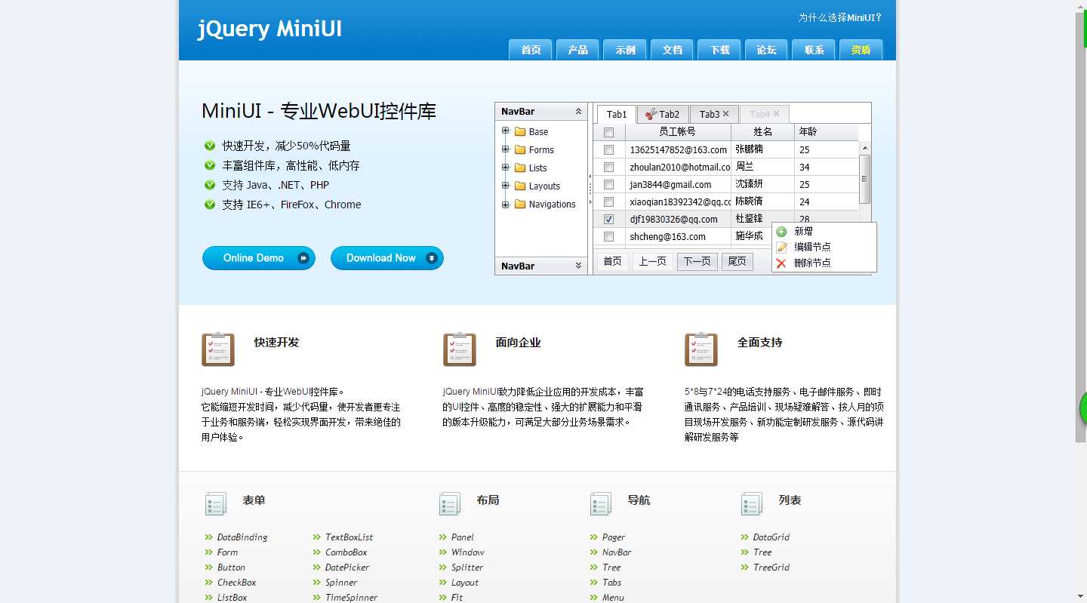Open the Pager link under 导航
The width and height of the screenshot is (1087, 603).
tap(614, 537)
